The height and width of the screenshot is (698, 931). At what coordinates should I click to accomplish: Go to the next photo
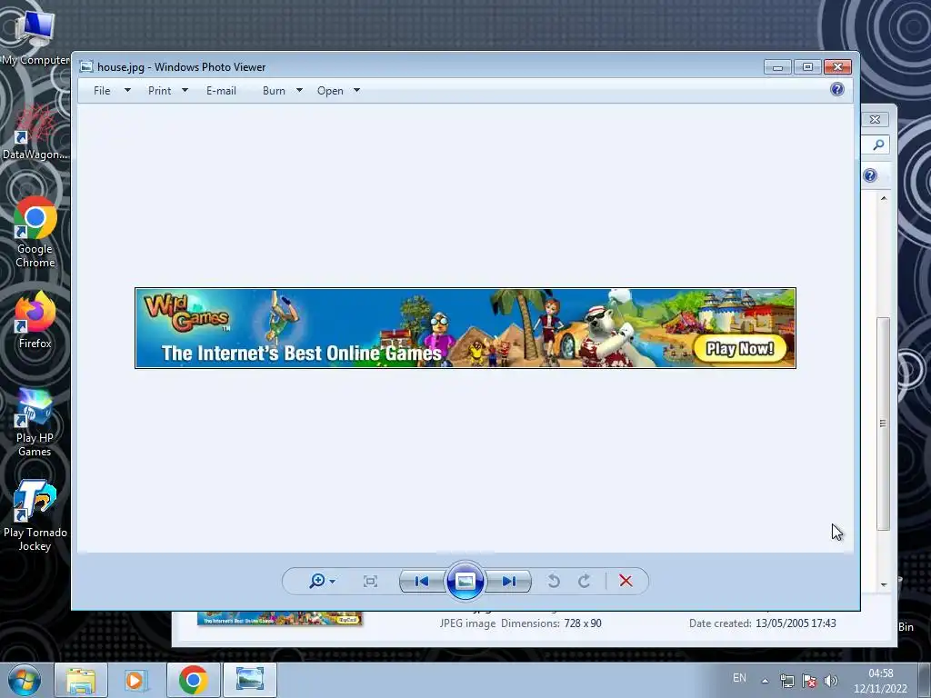pos(509,581)
